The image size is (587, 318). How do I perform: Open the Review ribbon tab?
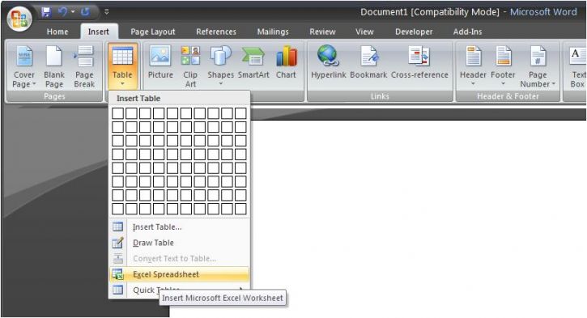tap(322, 32)
